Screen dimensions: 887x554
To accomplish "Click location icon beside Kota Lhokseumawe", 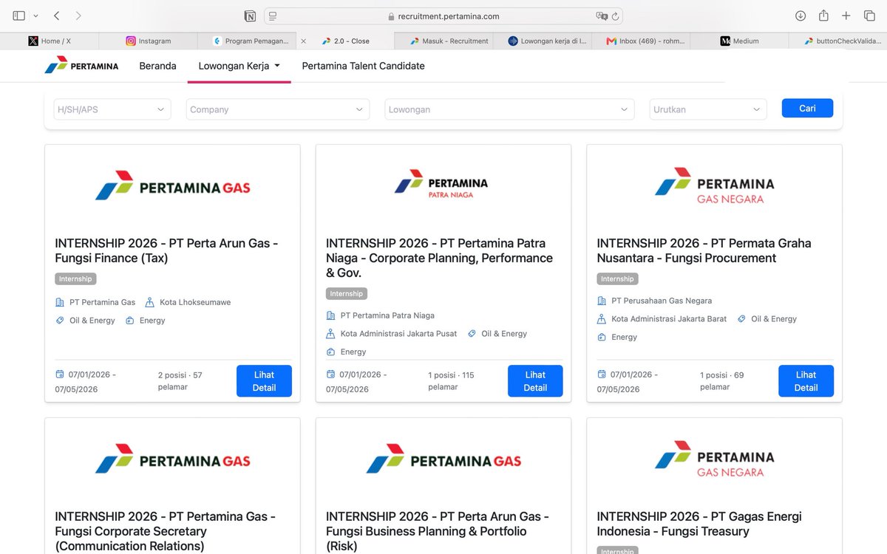I will pos(150,302).
